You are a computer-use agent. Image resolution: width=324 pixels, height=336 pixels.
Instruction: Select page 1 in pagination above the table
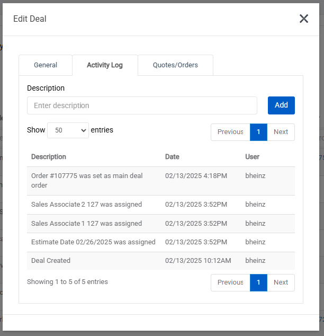tap(258, 132)
